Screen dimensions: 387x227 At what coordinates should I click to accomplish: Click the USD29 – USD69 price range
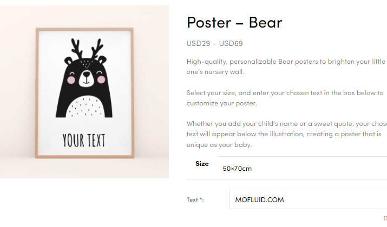(x=214, y=43)
